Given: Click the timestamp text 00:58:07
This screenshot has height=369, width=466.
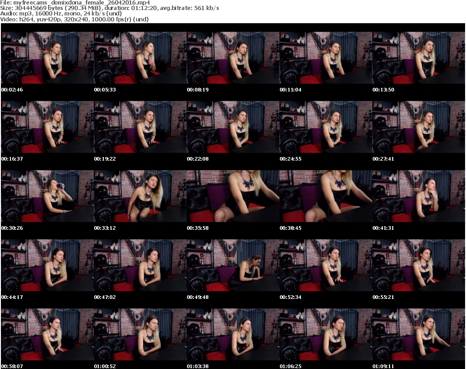Looking at the screenshot, I should point(12,366).
